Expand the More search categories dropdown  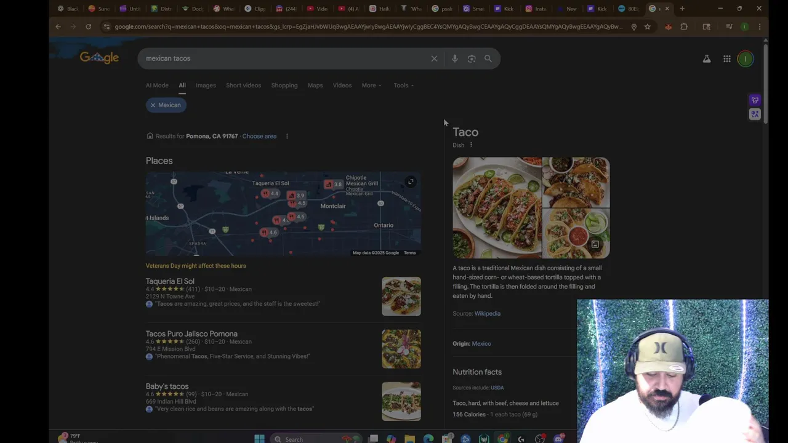[x=372, y=86]
